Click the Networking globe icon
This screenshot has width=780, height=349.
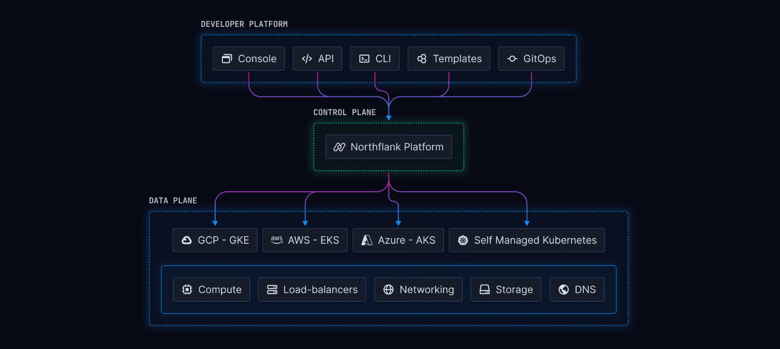tap(388, 290)
